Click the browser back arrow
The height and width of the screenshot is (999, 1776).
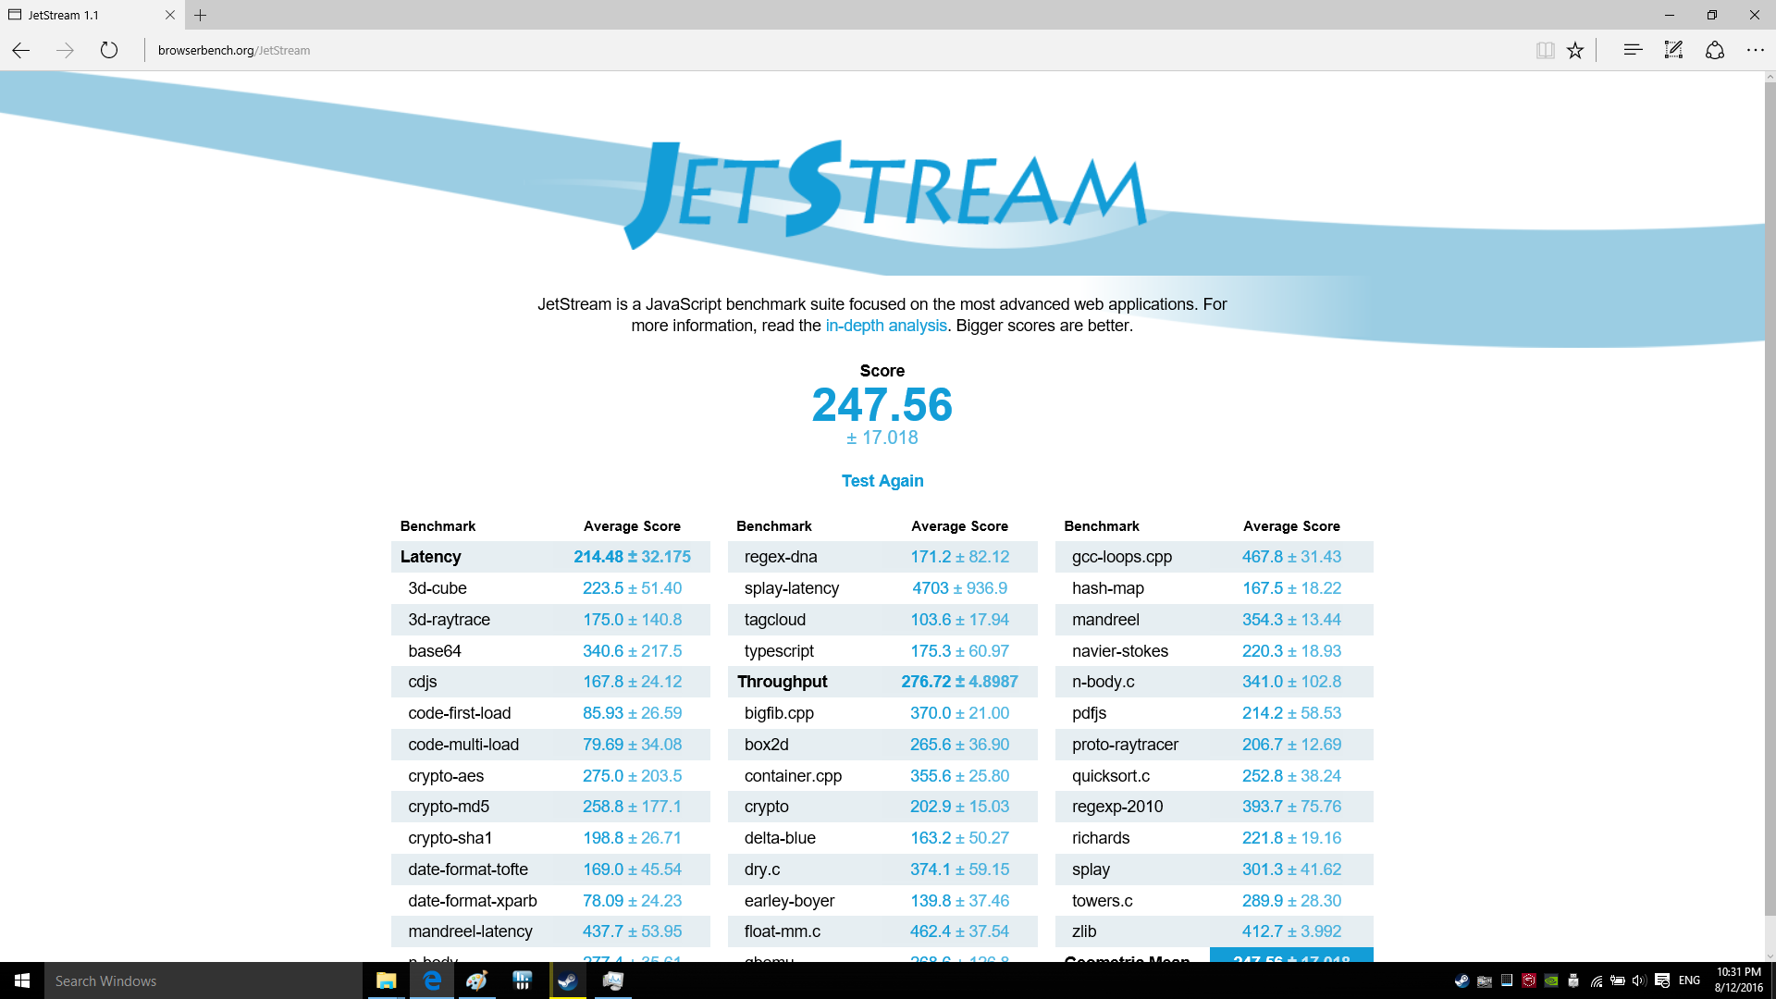[x=21, y=50]
